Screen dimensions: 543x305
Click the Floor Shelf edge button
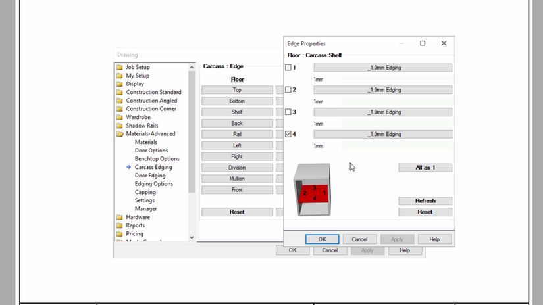coord(237,112)
